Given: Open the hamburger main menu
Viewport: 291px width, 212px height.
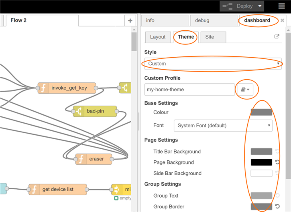Looking at the screenshot, I should click(281, 6).
